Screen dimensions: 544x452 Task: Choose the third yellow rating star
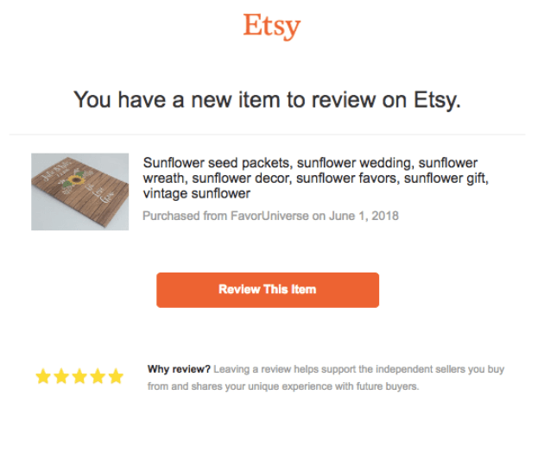coord(81,377)
